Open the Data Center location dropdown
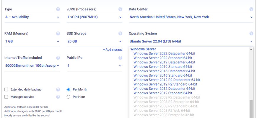Viewport: 257px width, 118px height. pos(191,17)
